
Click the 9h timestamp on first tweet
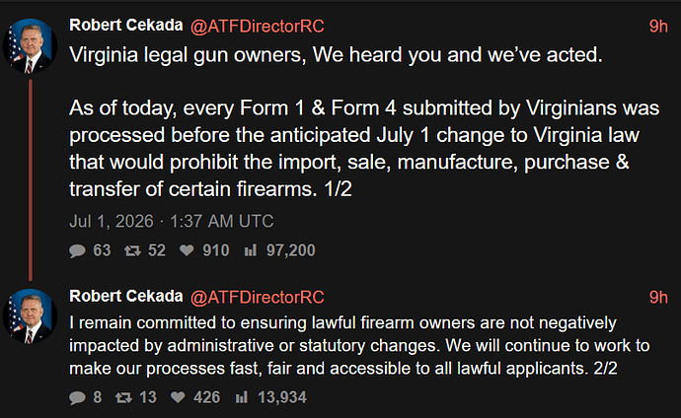658,27
